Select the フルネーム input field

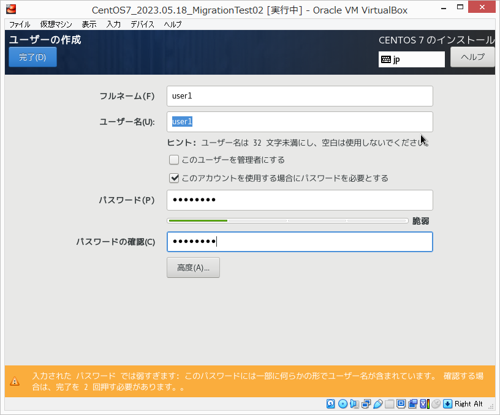(299, 96)
